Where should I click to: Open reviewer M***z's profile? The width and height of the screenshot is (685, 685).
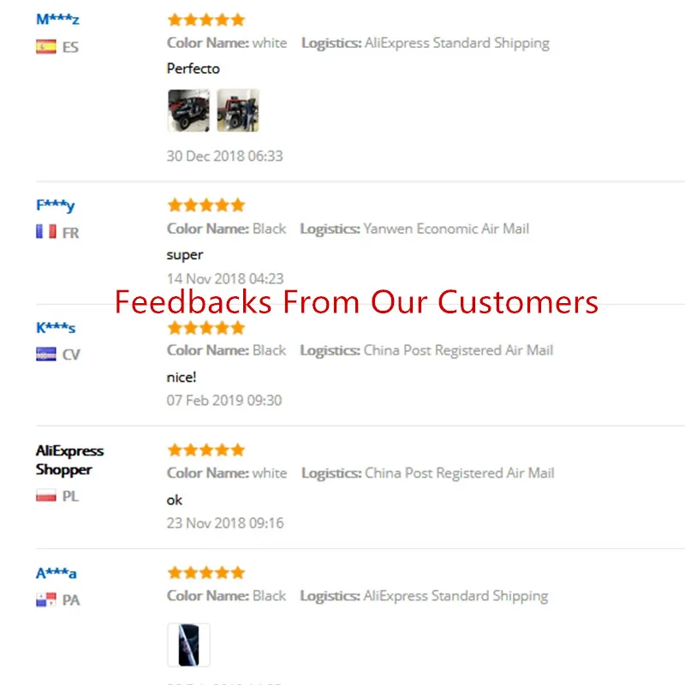point(57,19)
